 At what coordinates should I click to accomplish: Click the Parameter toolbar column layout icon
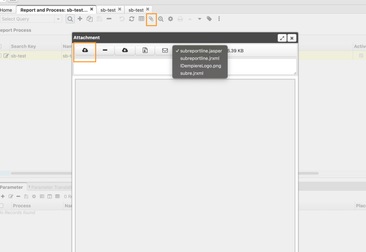coord(50,197)
